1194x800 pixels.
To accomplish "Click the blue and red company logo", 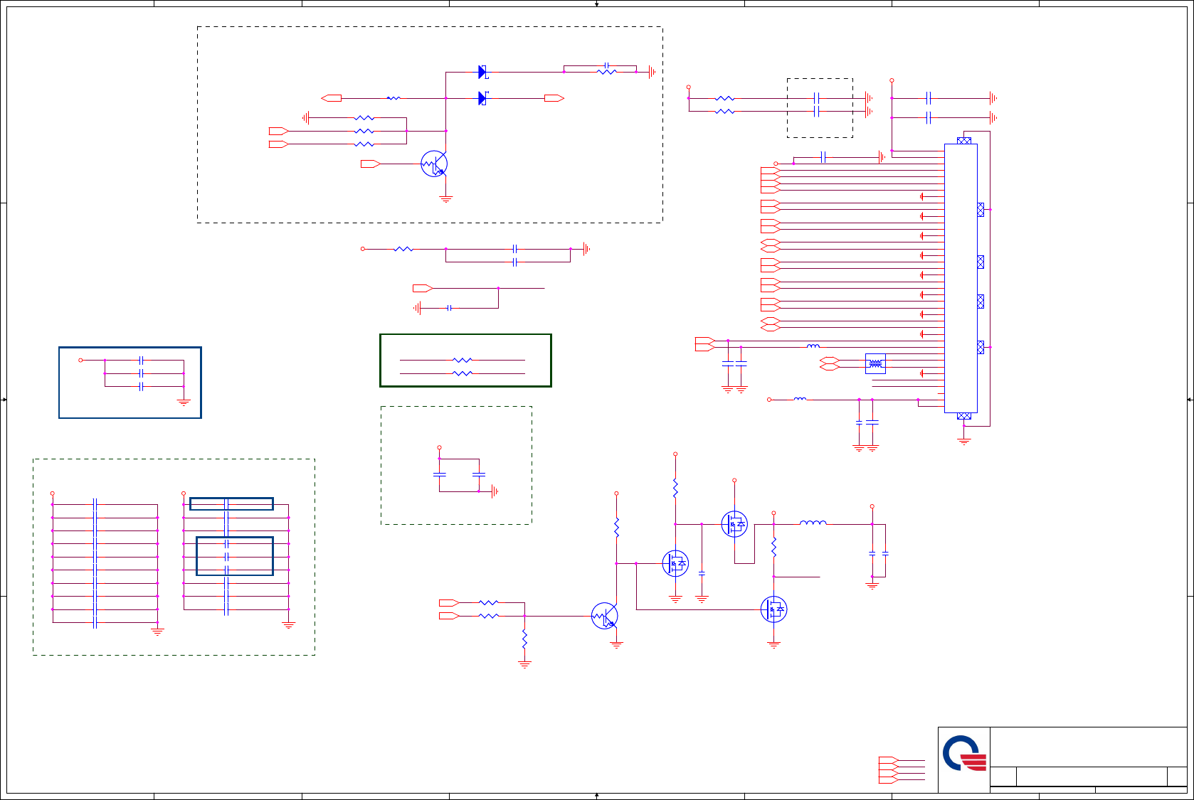I will pos(964,754).
